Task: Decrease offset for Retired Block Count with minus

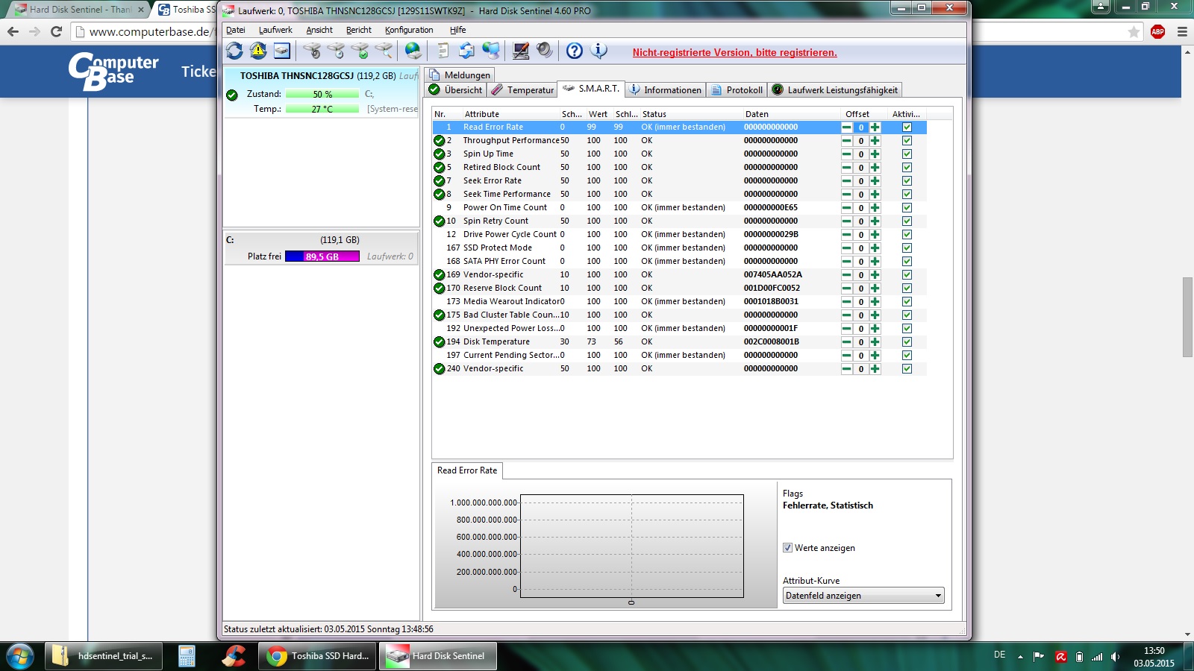Action: [x=846, y=168]
